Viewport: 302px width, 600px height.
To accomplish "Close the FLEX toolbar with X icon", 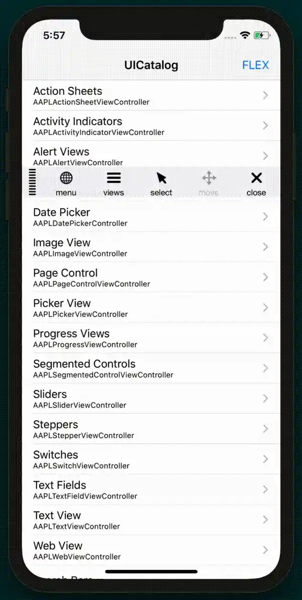I will 256,177.
